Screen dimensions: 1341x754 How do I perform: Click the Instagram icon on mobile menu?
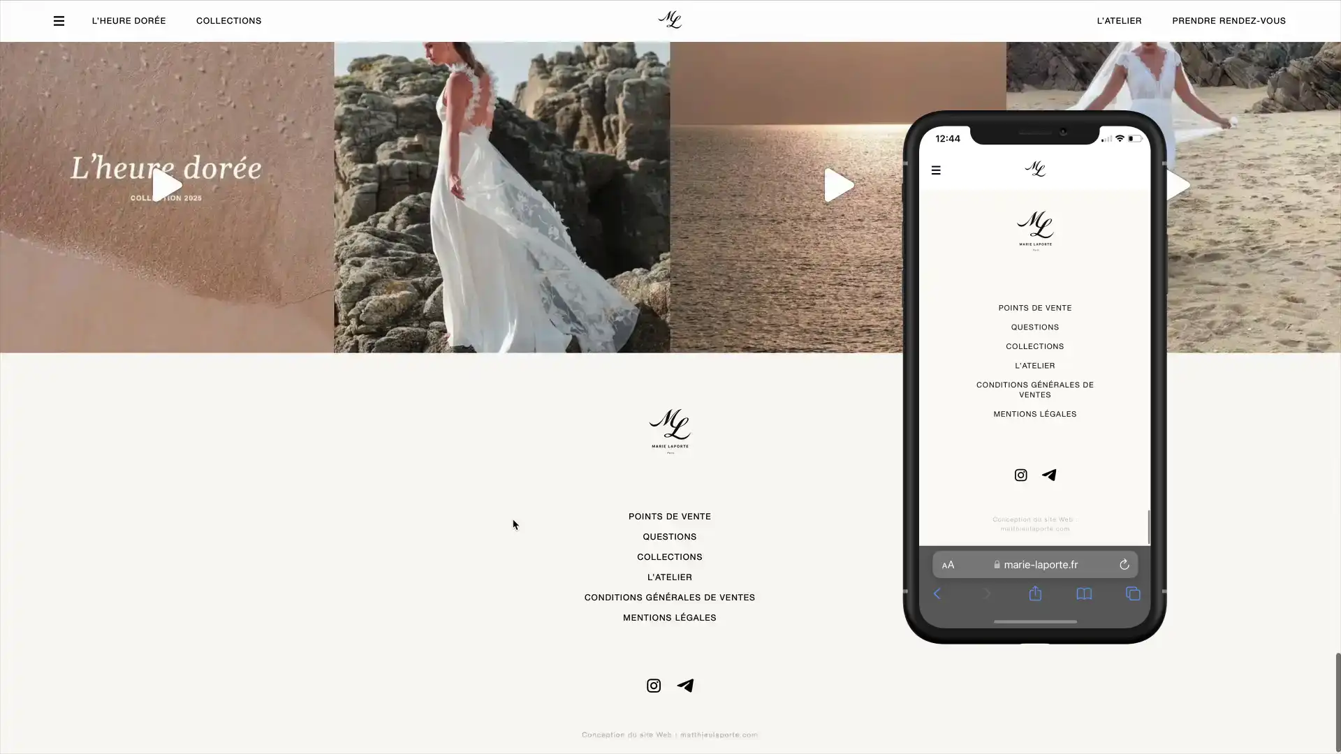(1020, 474)
